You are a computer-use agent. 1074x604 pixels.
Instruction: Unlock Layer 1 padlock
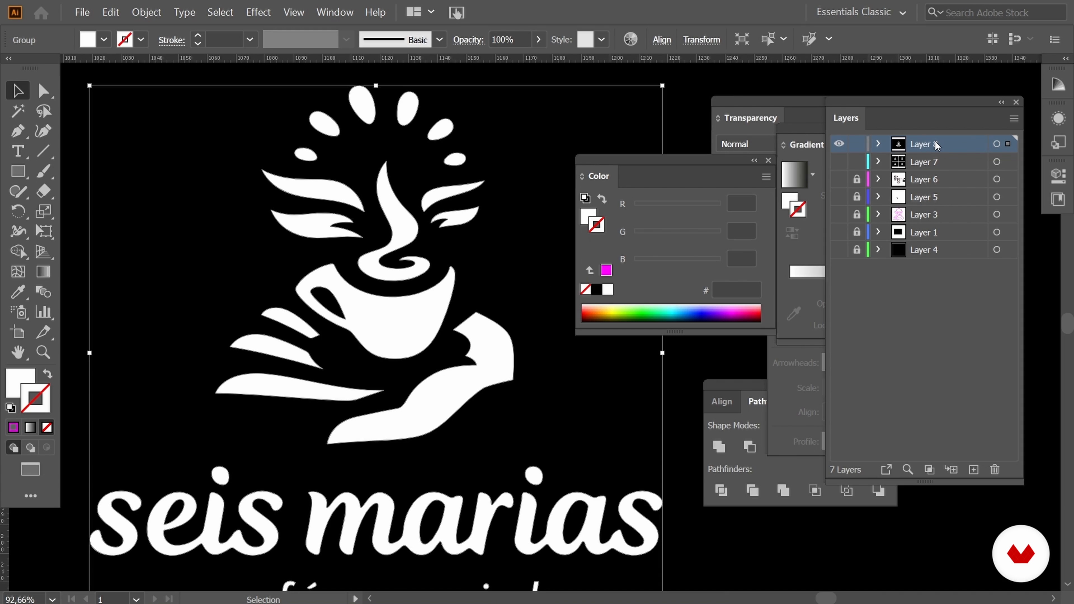[x=856, y=232]
